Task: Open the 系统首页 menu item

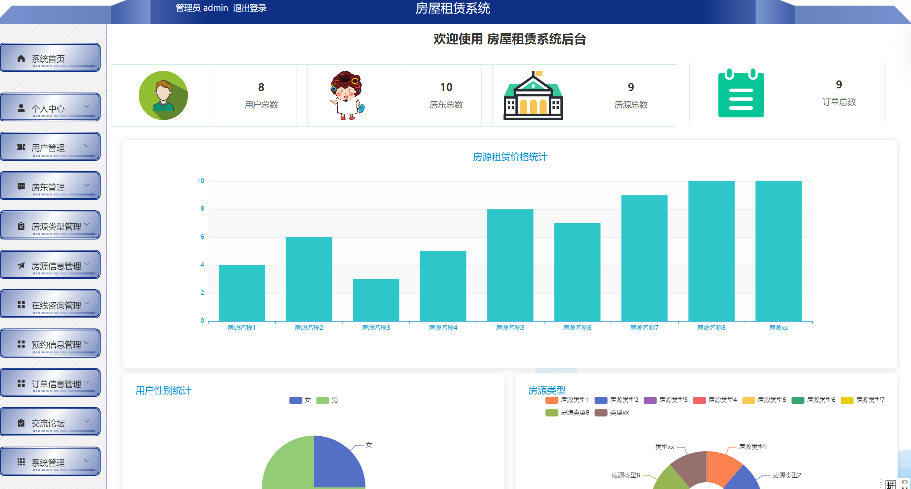Action: 50,57
